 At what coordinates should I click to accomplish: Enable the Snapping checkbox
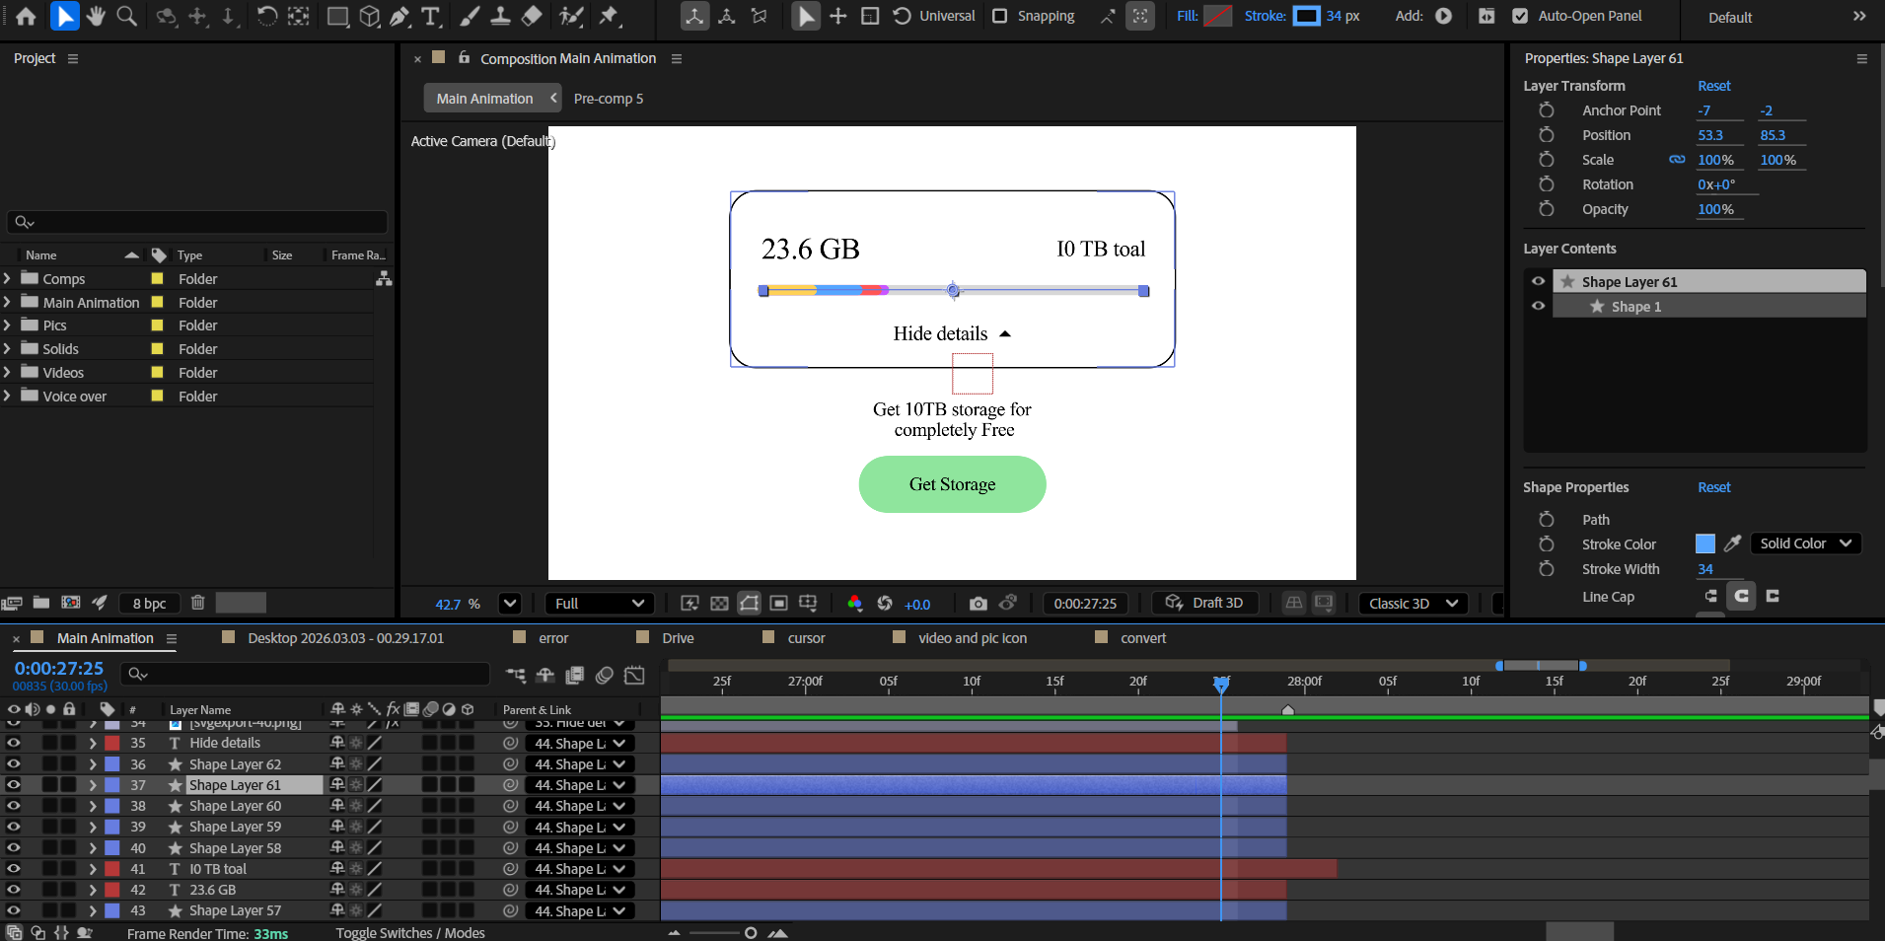pyautogui.click(x=999, y=16)
